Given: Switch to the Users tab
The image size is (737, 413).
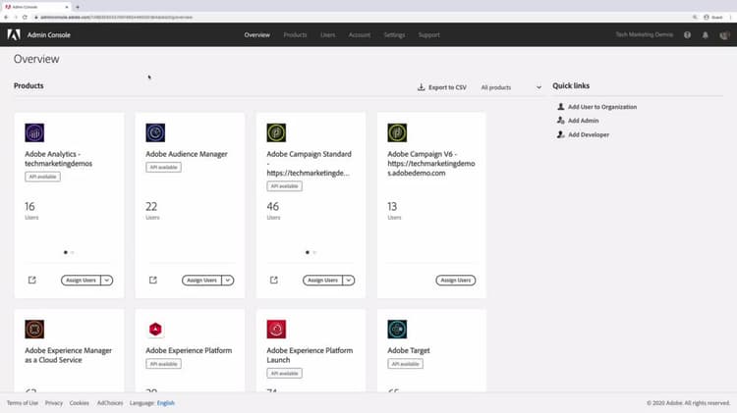Looking at the screenshot, I should coord(327,34).
